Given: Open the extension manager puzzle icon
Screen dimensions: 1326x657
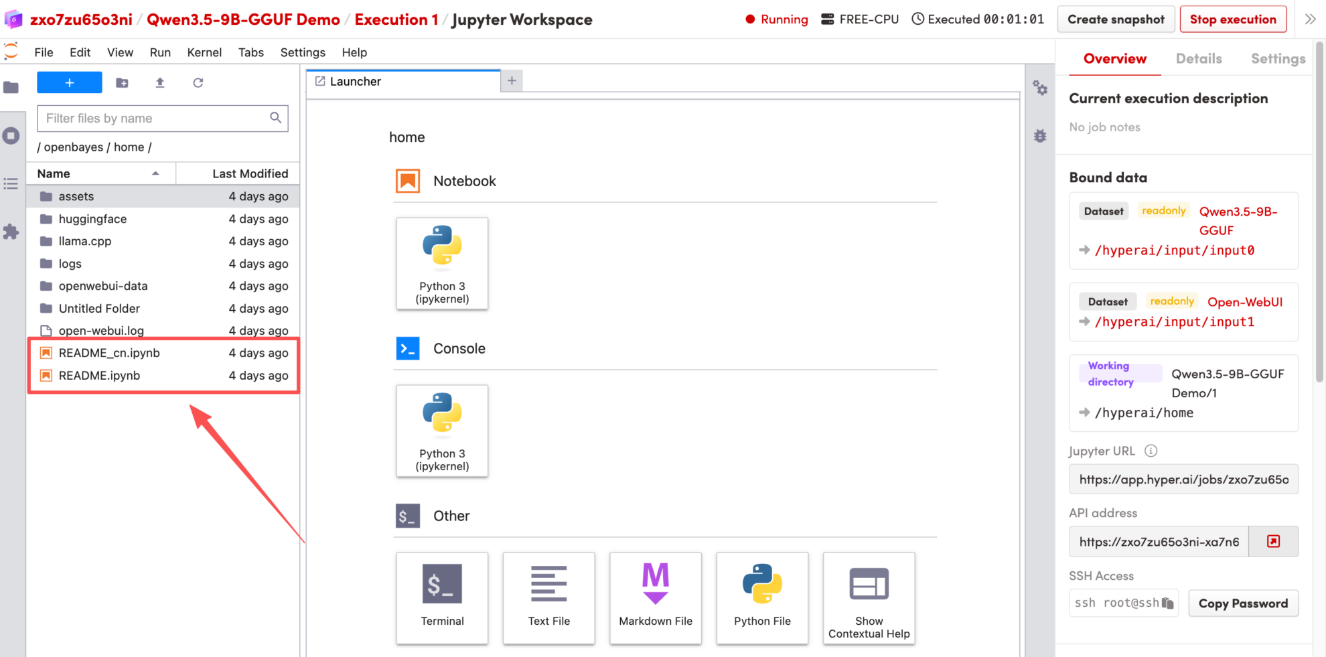Looking at the screenshot, I should point(11,232).
